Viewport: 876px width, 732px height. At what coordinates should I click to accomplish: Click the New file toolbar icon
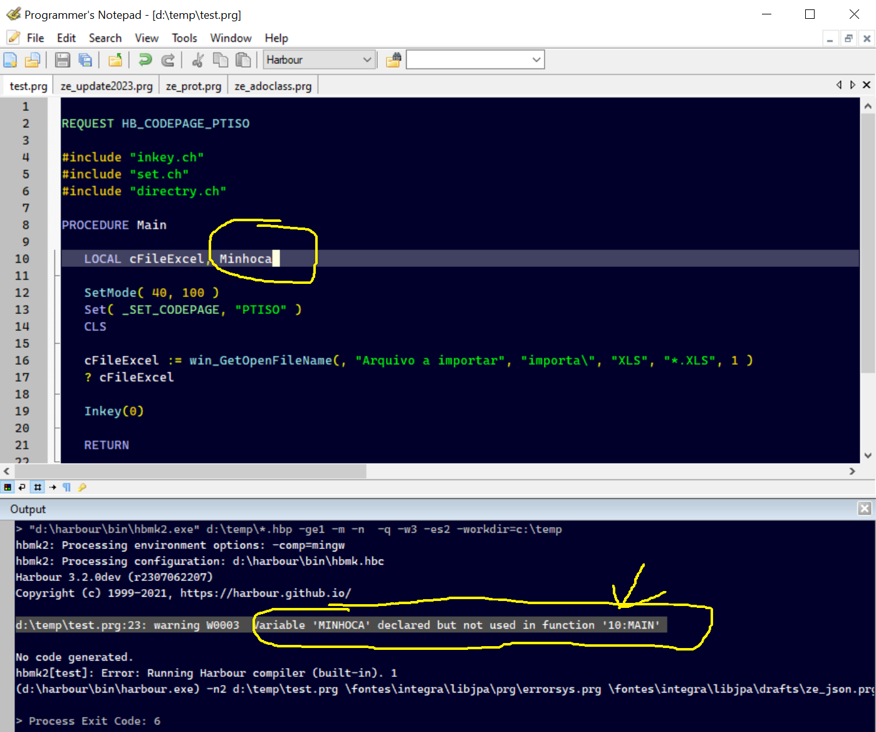coord(10,60)
